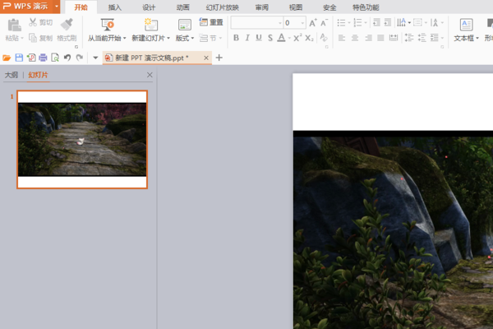Increase font size with A+ icon
The width and height of the screenshot is (493, 329).
click(313, 23)
